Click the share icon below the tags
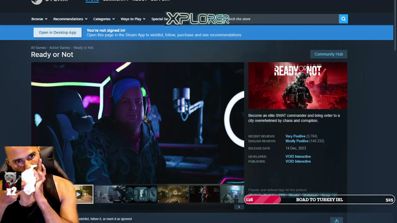This screenshot has height=223, width=397. (x=337, y=221)
